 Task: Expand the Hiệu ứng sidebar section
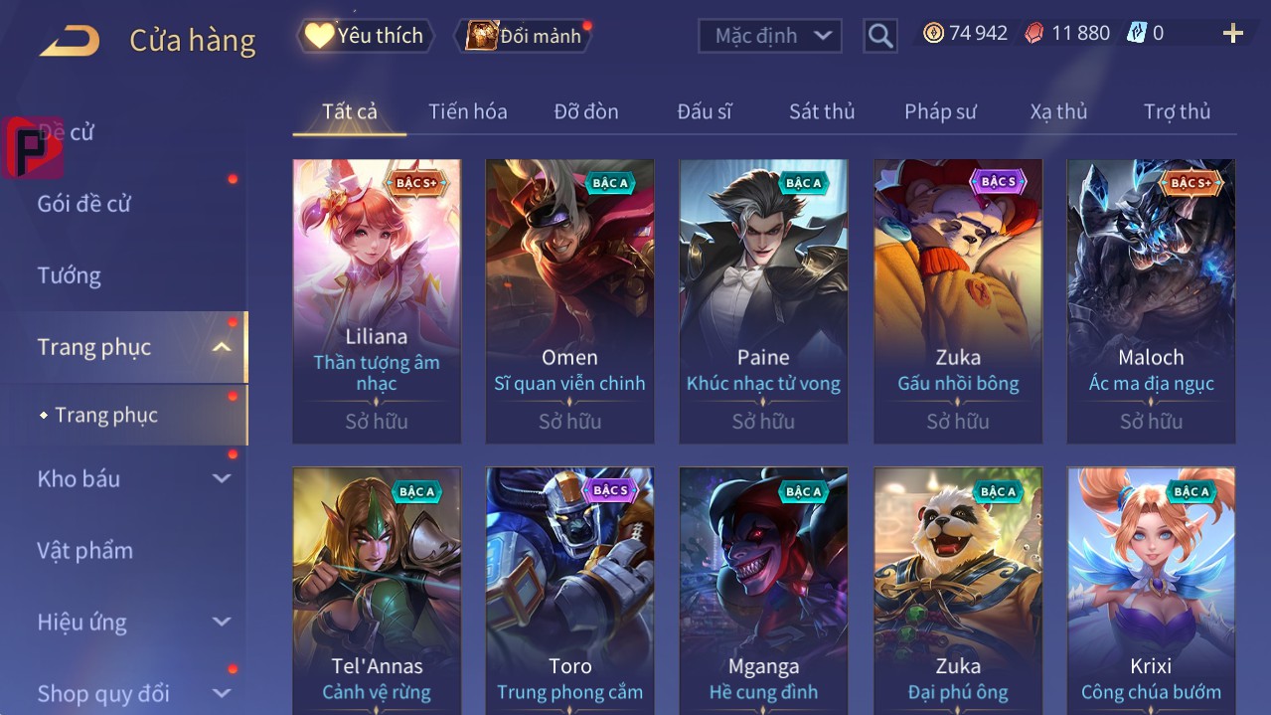coord(222,622)
